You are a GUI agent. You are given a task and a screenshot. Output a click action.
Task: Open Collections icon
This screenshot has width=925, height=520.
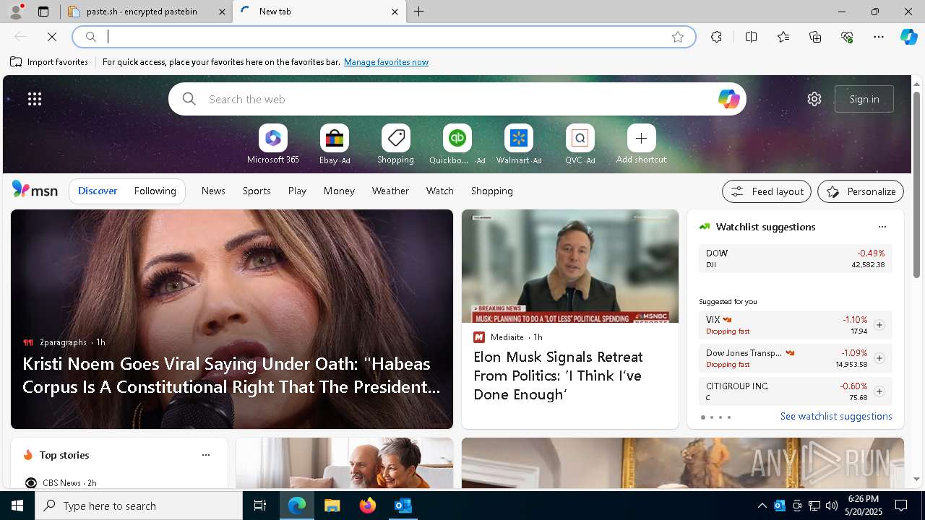point(815,37)
